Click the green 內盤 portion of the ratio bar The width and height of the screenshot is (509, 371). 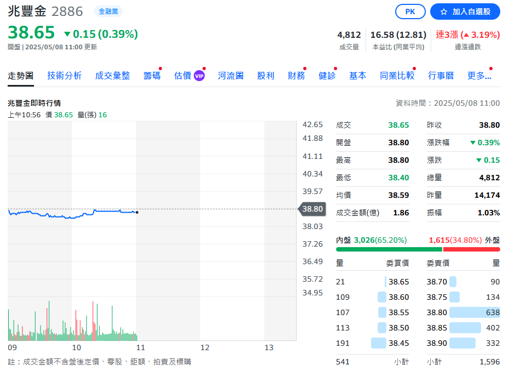(389, 249)
